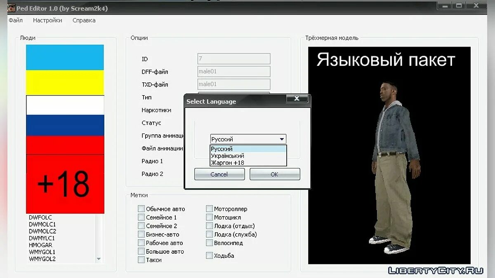Close the Select Language dialog with its X
495x278 pixels.
(x=297, y=98)
